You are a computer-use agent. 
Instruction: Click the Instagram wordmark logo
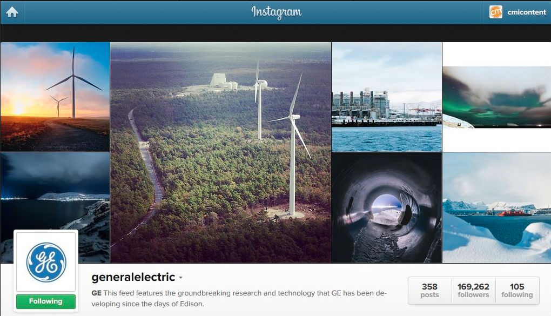(276, 12)
